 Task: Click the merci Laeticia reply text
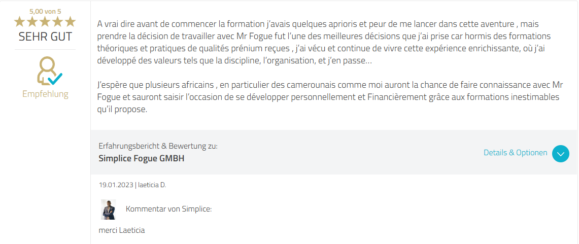tap(122, 230)
